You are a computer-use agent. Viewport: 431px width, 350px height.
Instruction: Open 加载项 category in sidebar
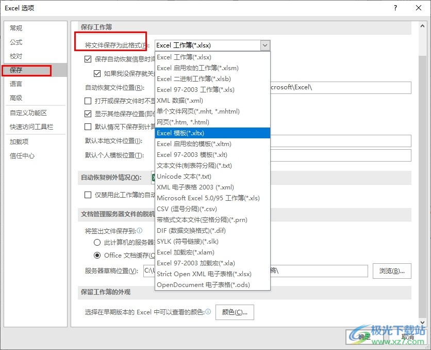pyautogui.click(x=36, y=142)
